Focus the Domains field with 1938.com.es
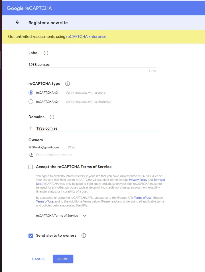The image size is (205, 272). point(98,128)
